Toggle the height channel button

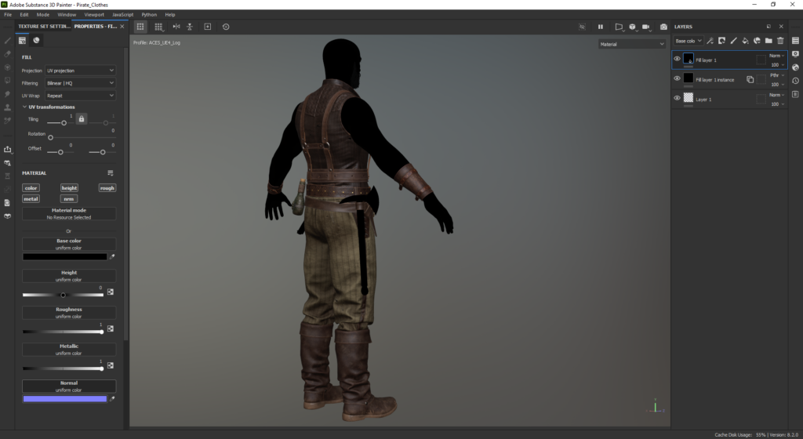coord(69,188)
